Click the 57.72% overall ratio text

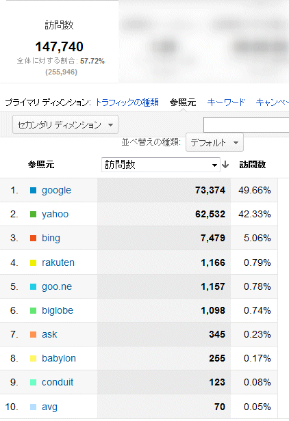[92, 61]
